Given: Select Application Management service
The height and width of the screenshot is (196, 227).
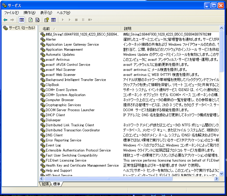Looking at the screenshot, I should pyautogui.click(x=64, y=50).
